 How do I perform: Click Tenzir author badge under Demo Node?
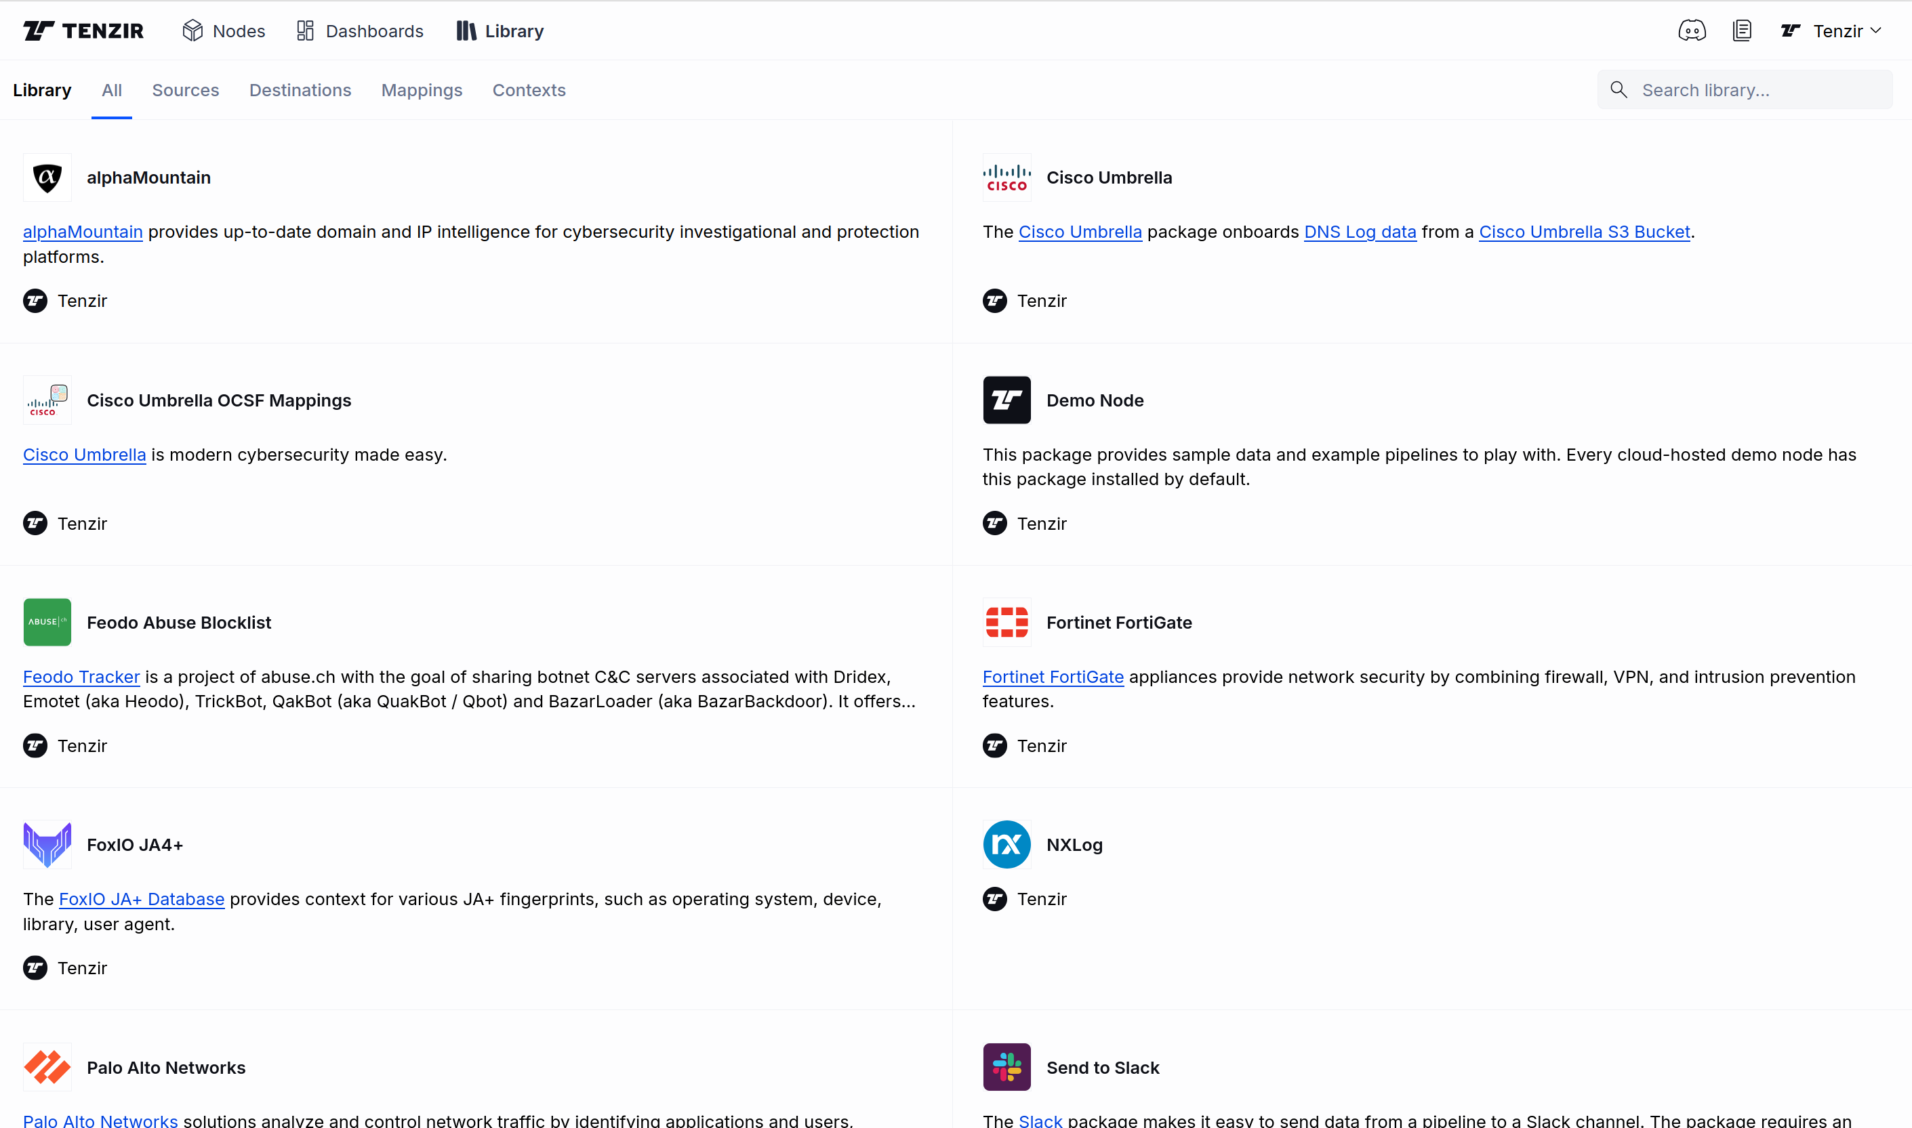pos(1025,524)
